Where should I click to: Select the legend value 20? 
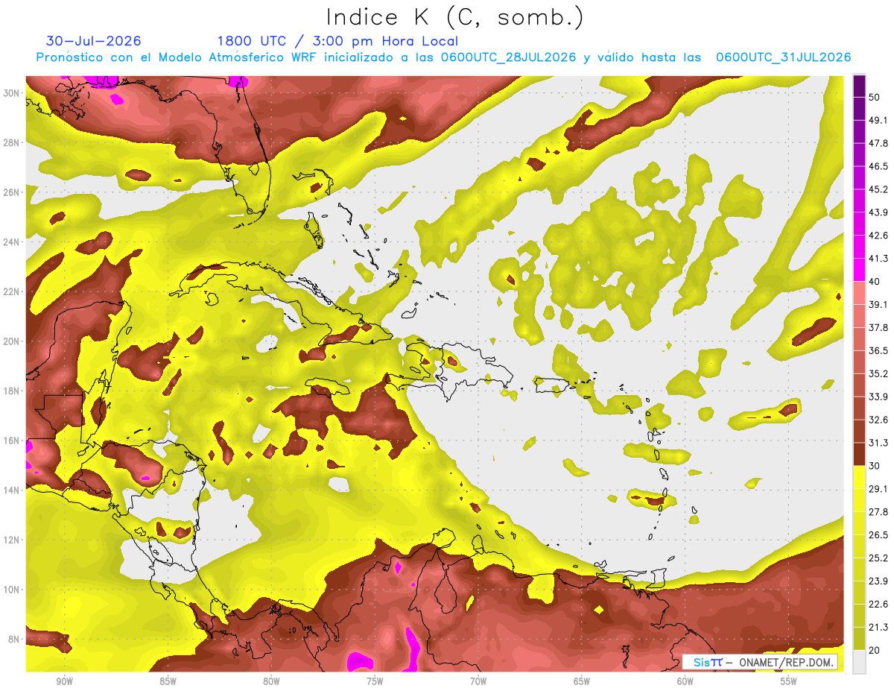click(875, 650)
